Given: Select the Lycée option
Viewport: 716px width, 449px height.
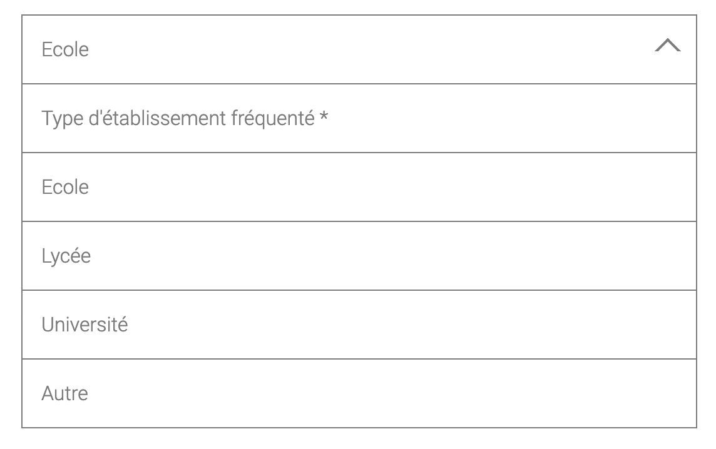Looking at the screenshot, I should (x=359, y=256).
